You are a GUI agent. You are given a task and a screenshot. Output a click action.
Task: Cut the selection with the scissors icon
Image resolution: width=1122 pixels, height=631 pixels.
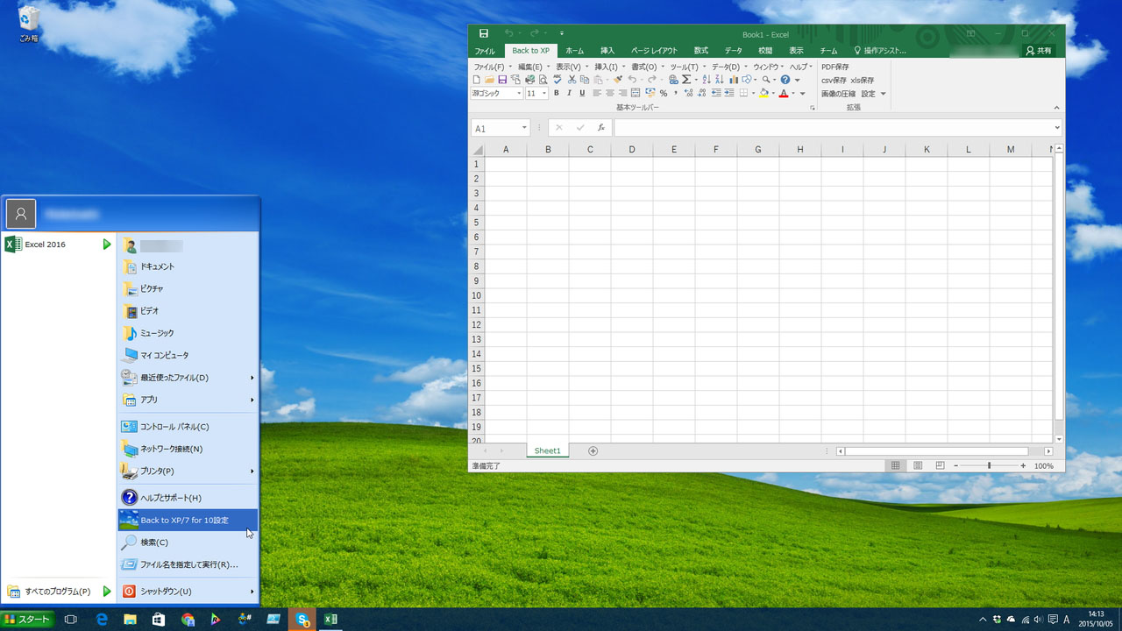pos(572,80)
